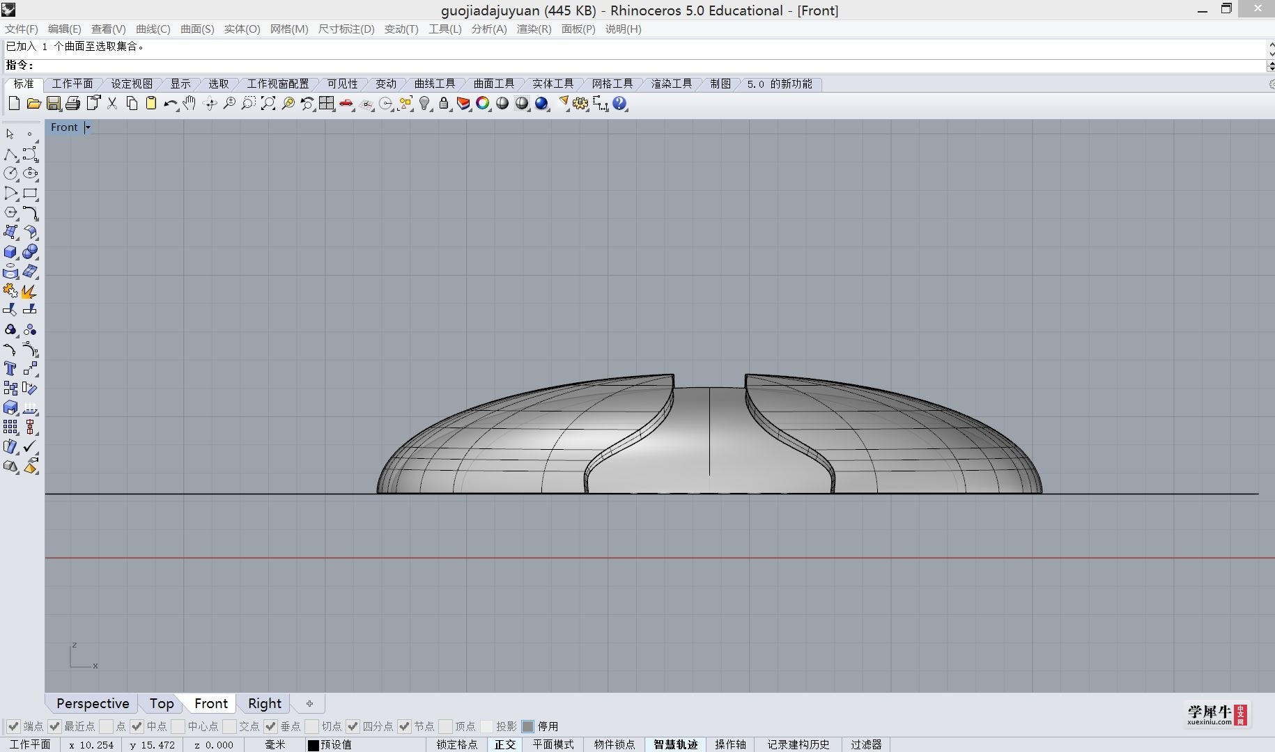
Task: Open the 分析(A) menu
Action: point(489,29)
